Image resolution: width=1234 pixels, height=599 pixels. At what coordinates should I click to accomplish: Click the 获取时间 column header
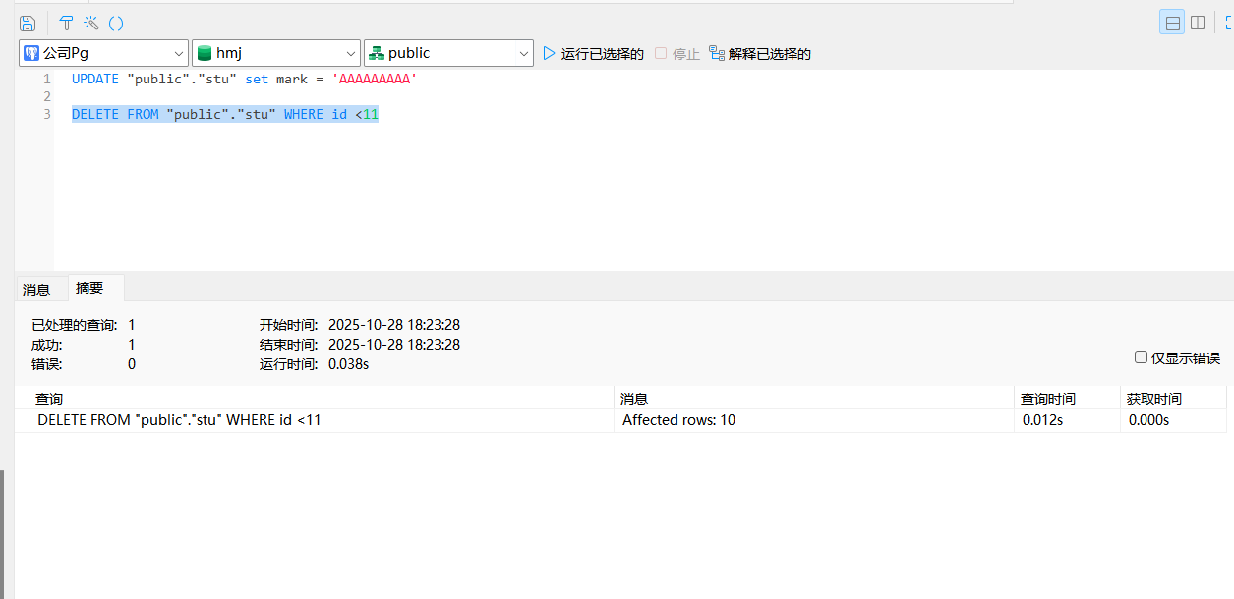[x=1173, y=399]
